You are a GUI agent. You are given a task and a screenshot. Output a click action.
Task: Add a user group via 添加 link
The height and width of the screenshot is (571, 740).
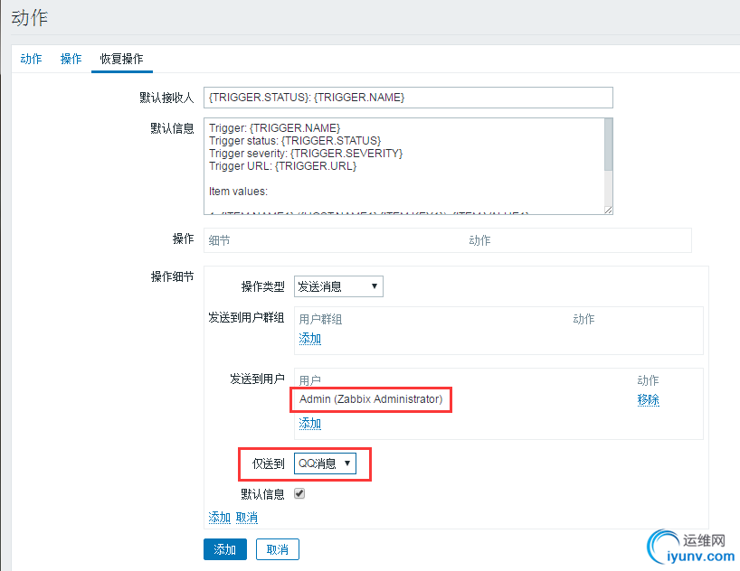(310, 339)
